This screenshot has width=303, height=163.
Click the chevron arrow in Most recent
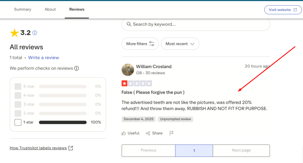pyautogui.click(x=192, y=44)
